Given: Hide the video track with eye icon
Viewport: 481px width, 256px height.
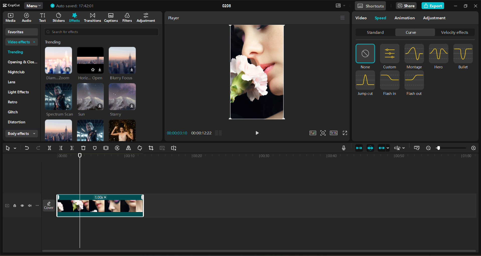Looking at the screenshot, I should [22, 206].
